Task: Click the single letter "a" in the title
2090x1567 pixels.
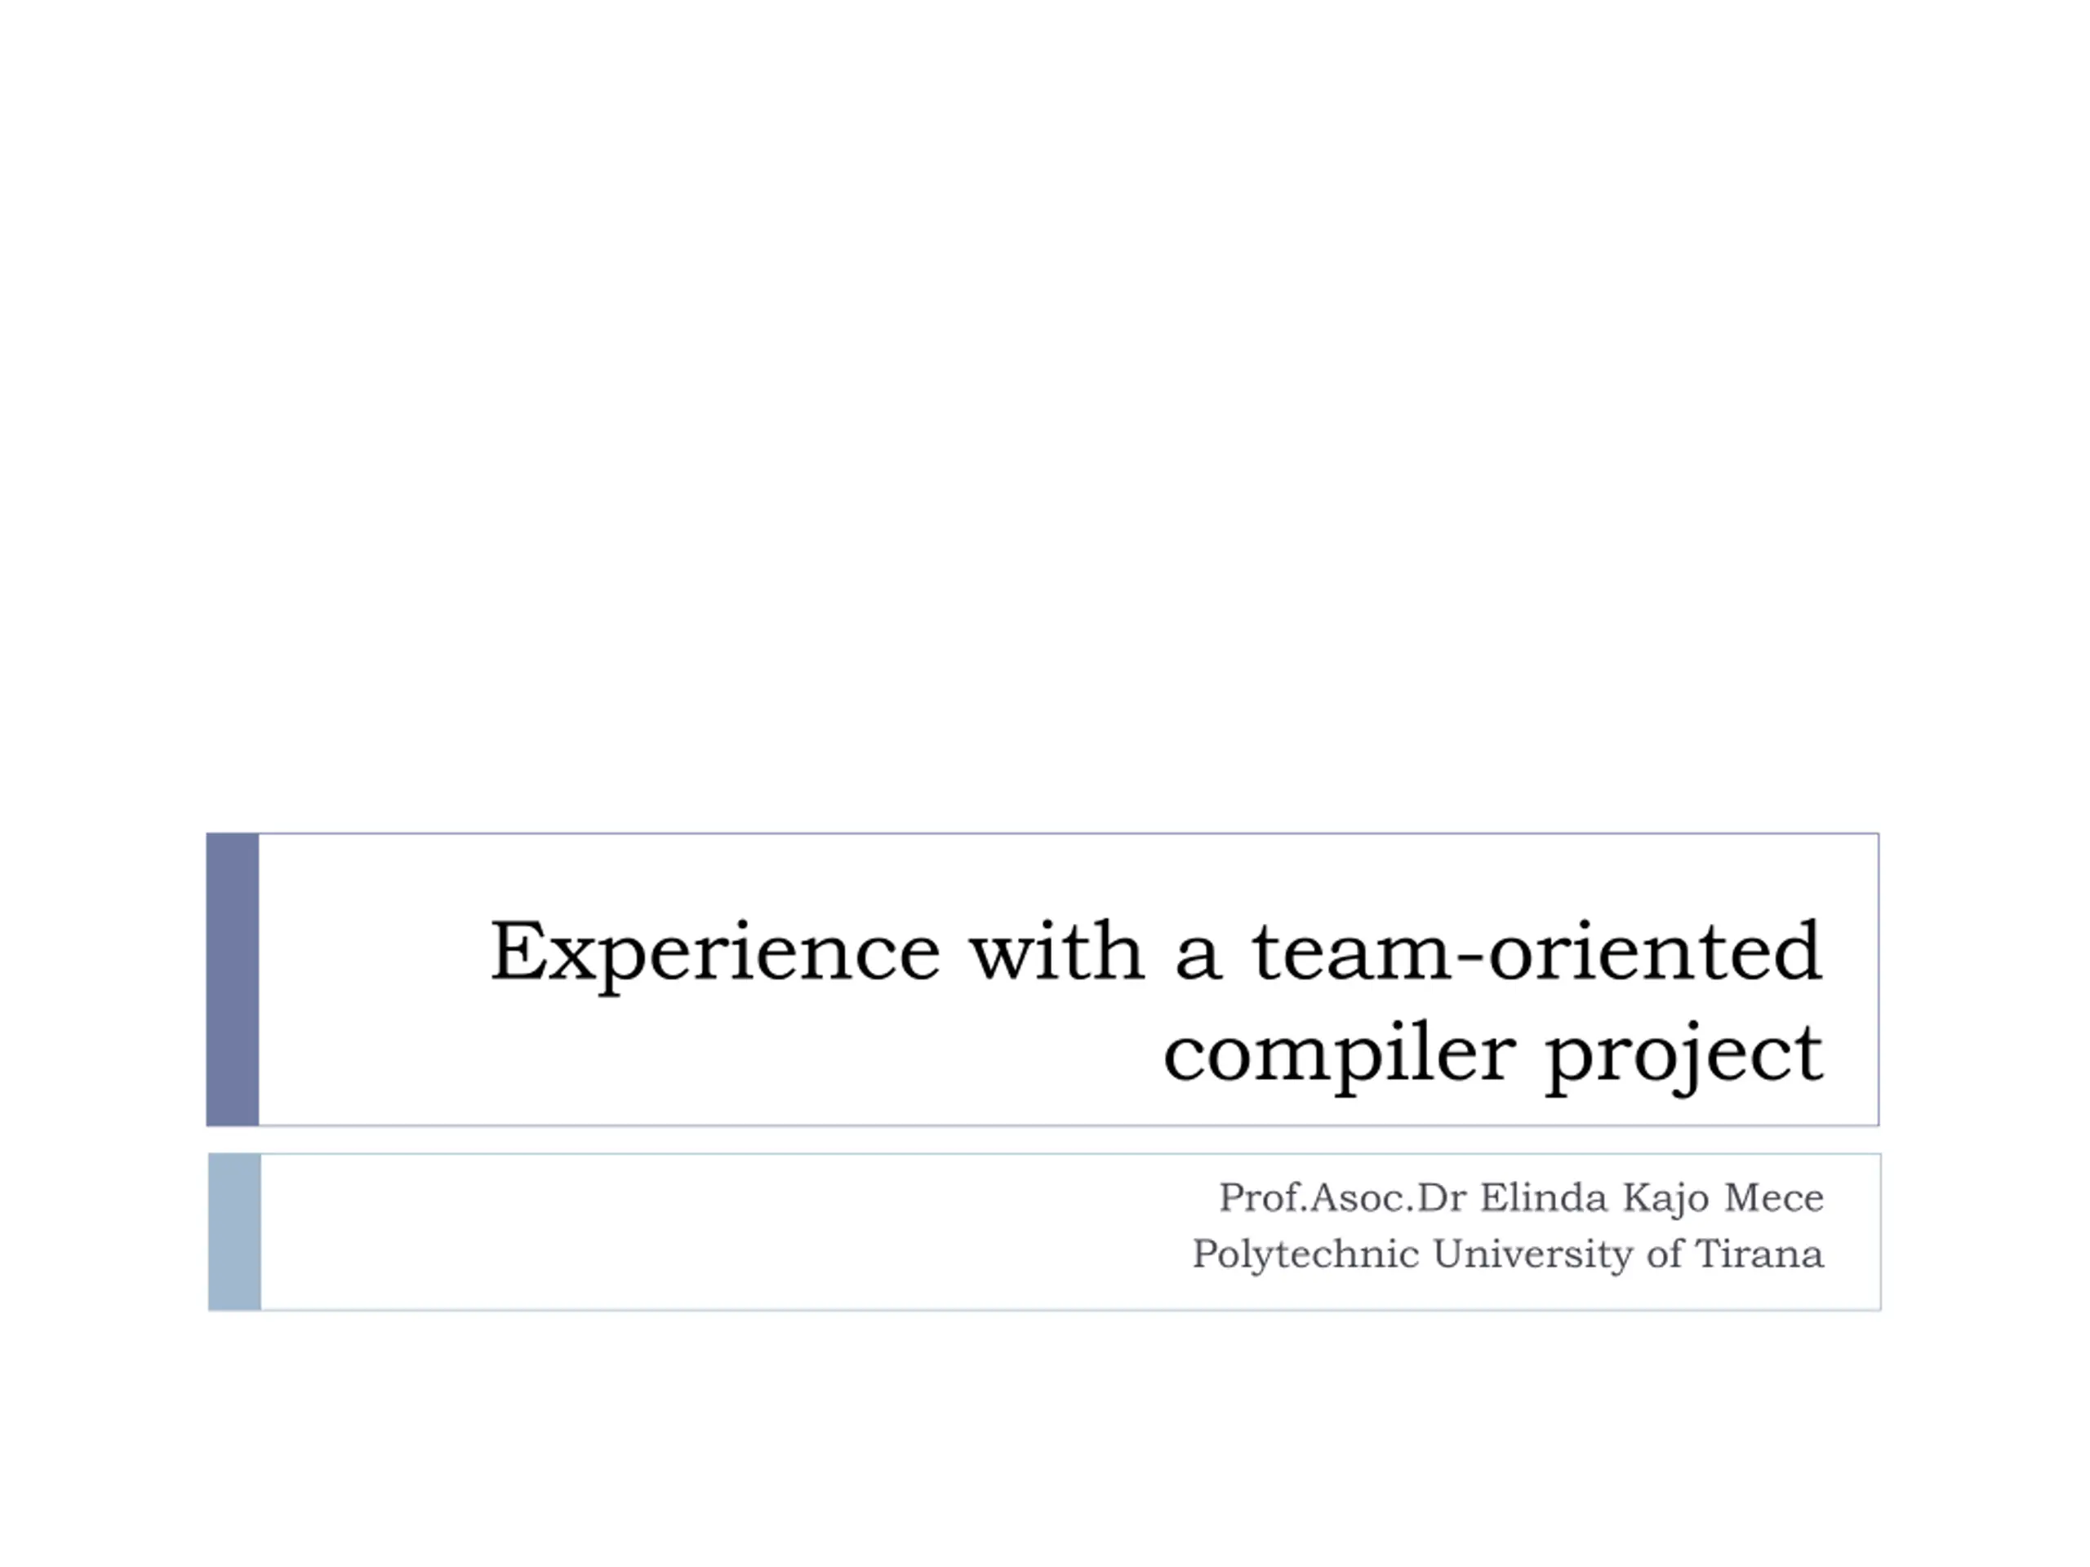Action: (1198, 958)
